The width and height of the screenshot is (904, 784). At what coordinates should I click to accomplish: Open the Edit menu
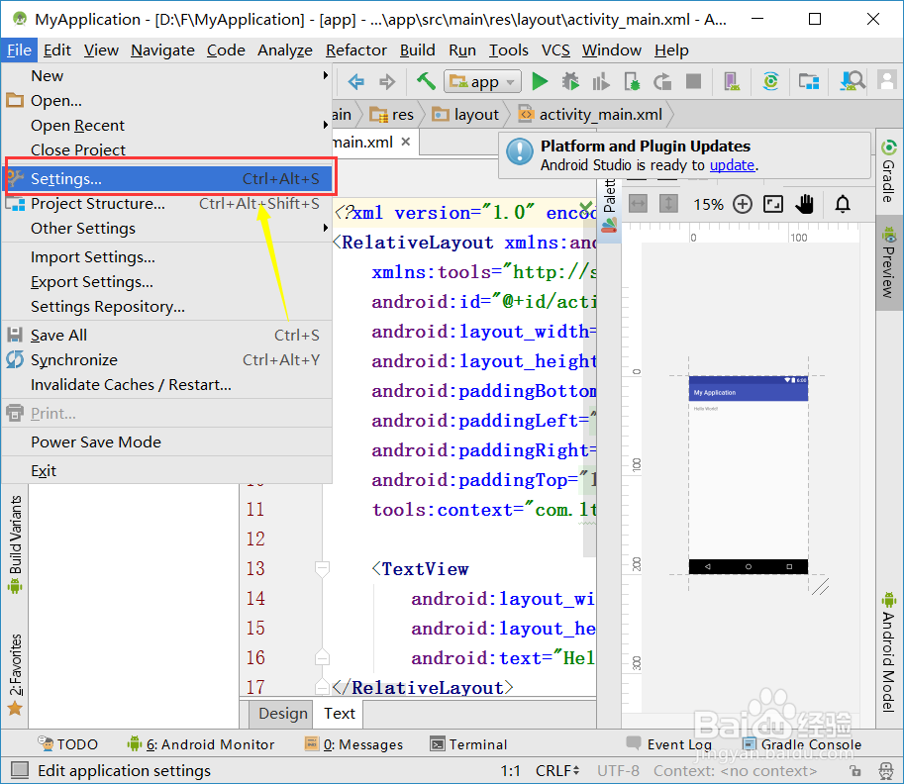(x=57, y=50)
